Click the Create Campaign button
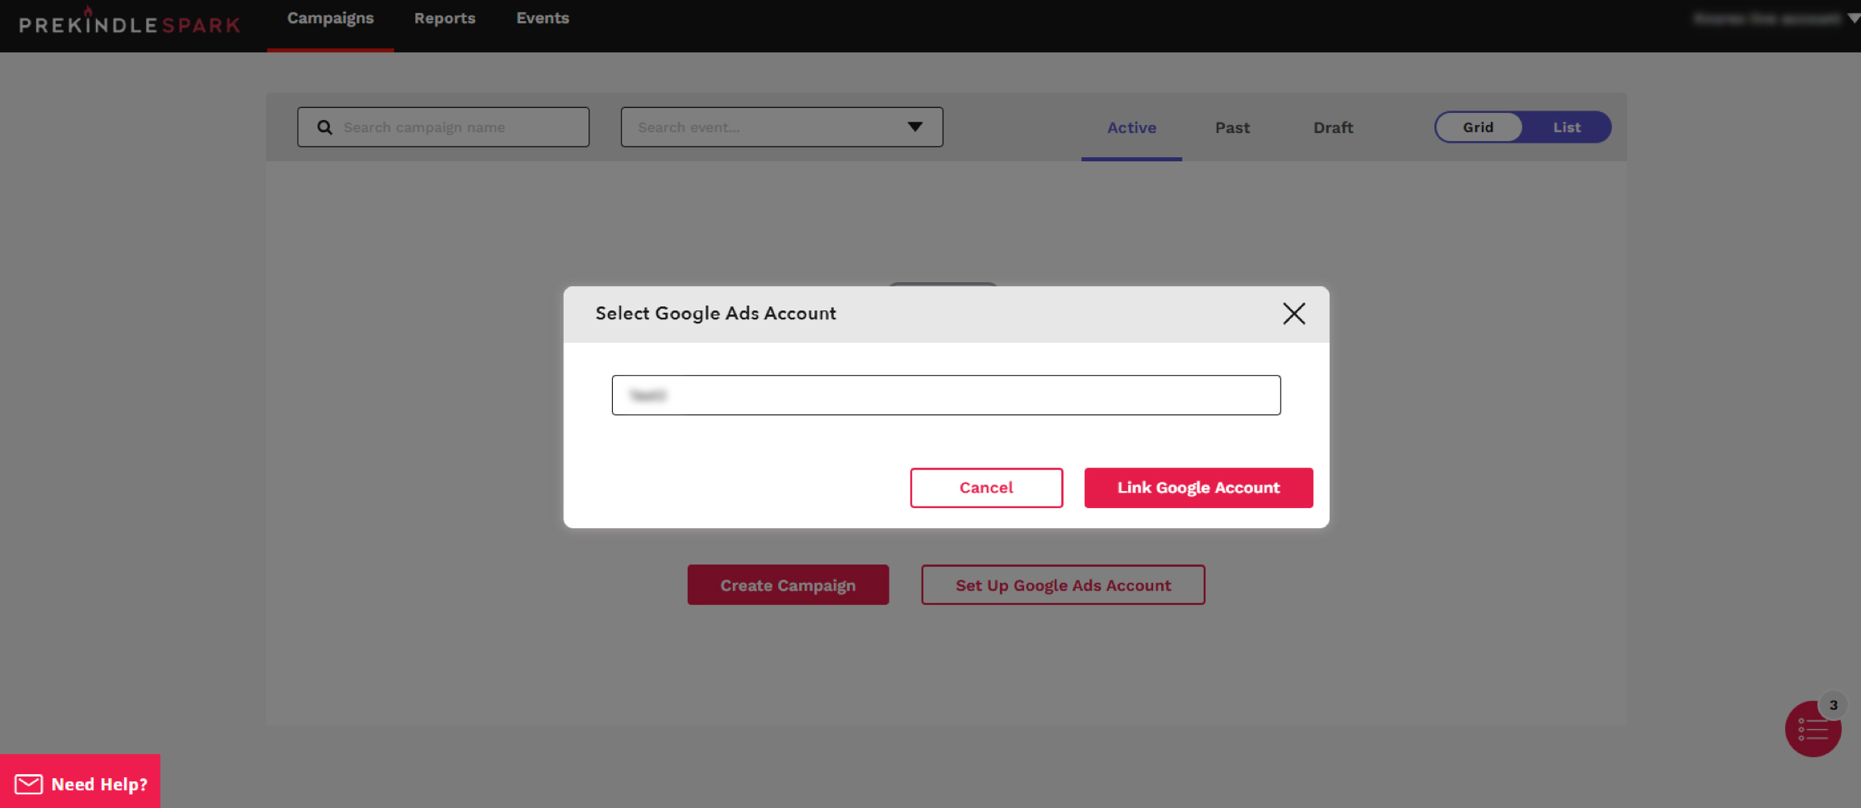The height and width of the screenshot is (808, 1861). coord(788,585)
